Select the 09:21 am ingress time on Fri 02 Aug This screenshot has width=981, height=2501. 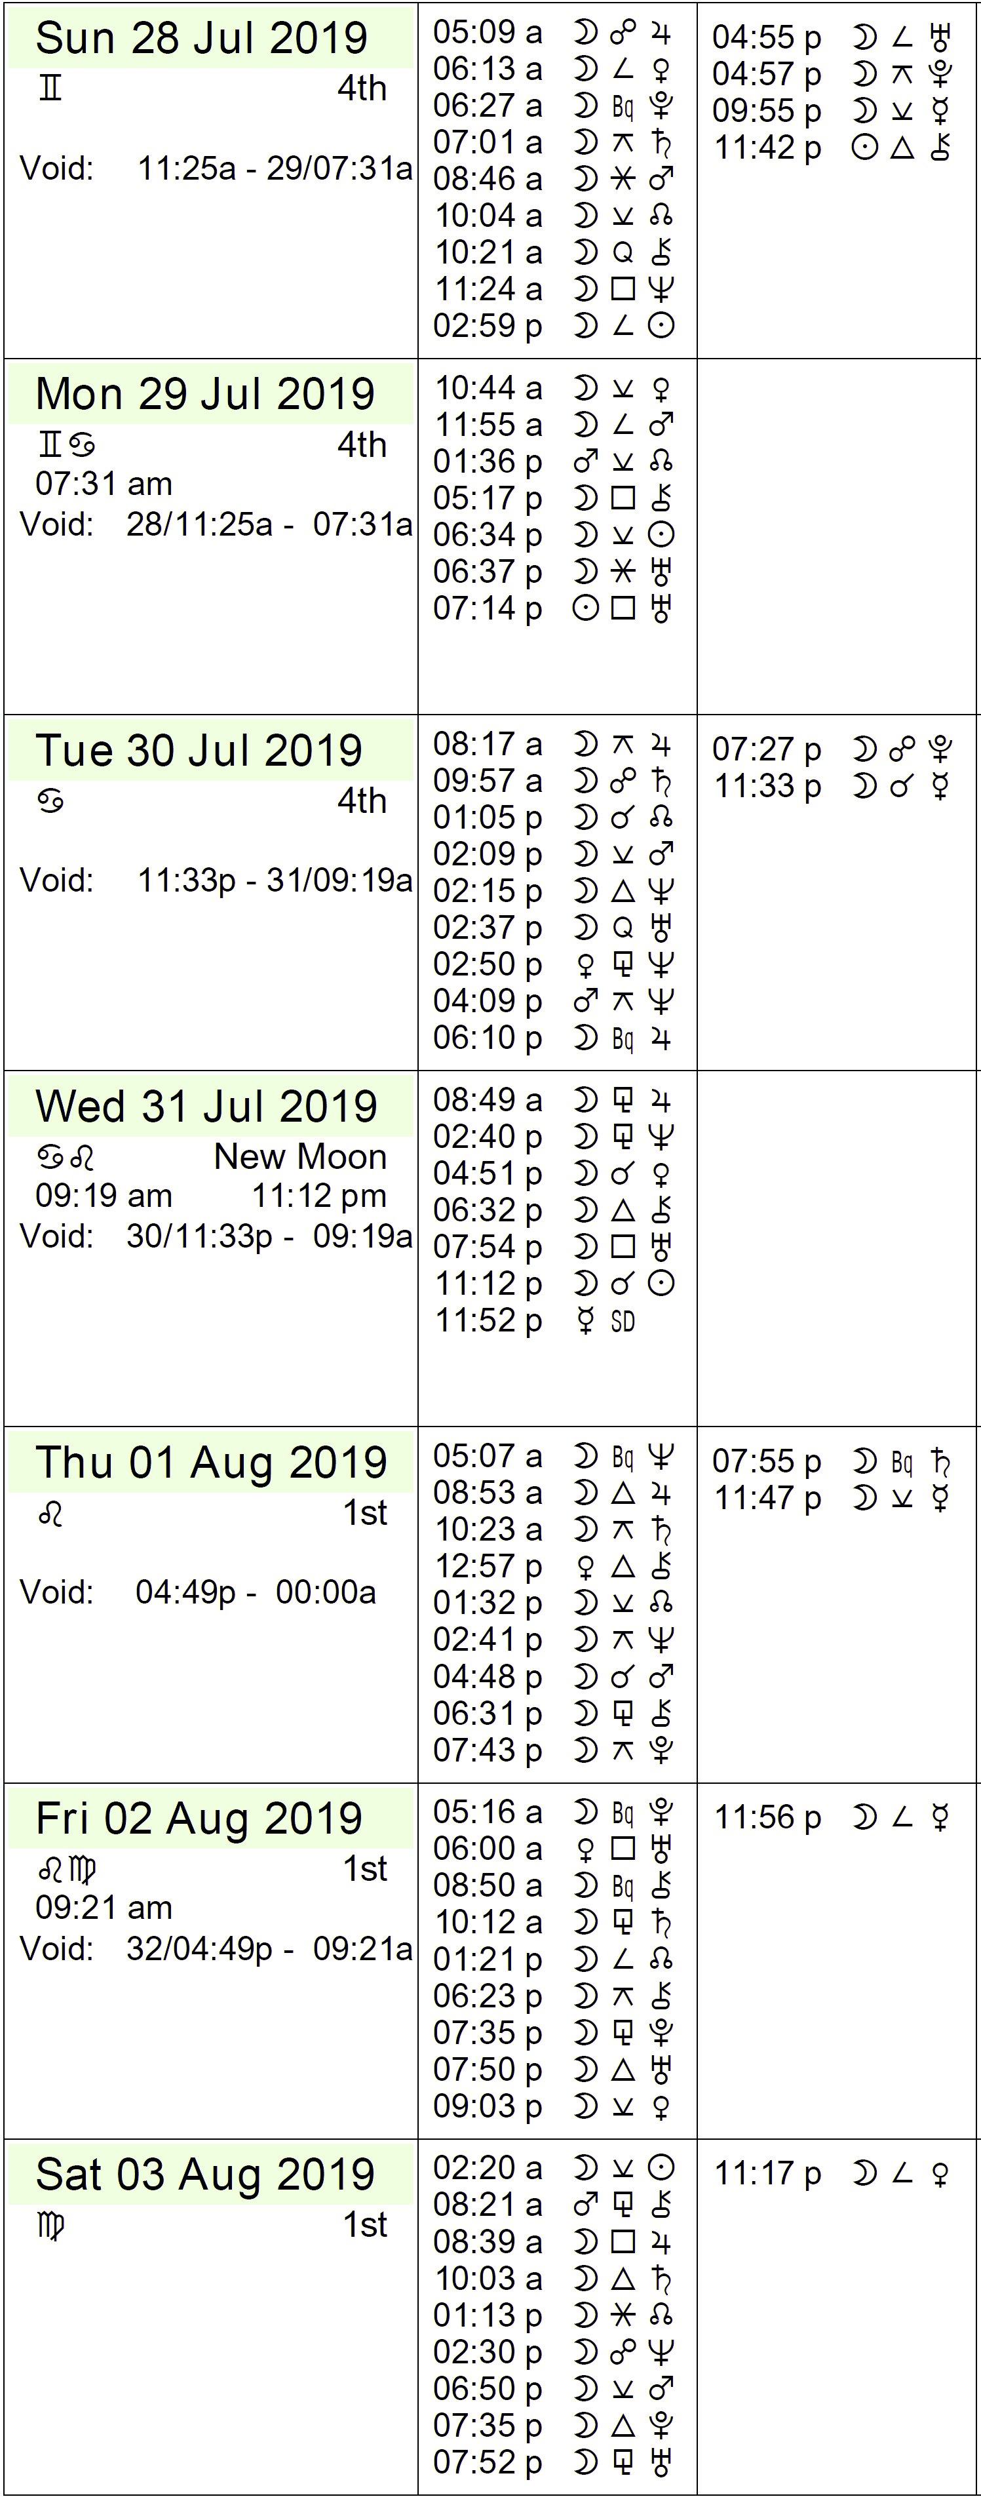click(104, 1908)
